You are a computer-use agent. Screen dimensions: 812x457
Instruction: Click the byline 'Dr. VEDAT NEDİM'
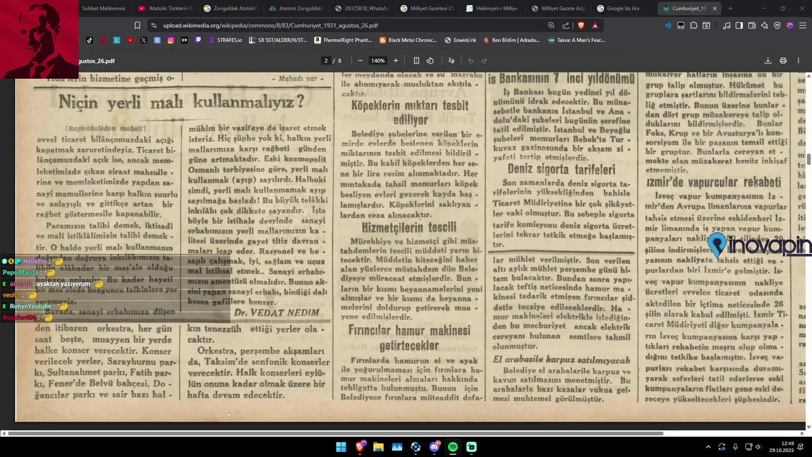coord(277,313)
